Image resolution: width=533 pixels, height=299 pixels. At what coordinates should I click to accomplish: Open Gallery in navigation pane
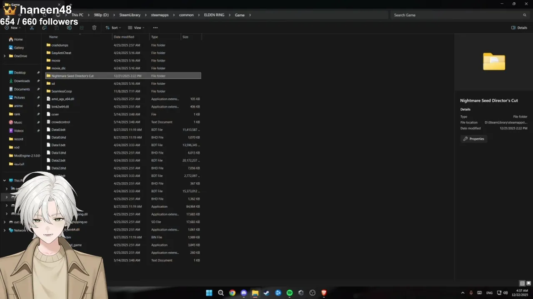[x=16, y=48]
